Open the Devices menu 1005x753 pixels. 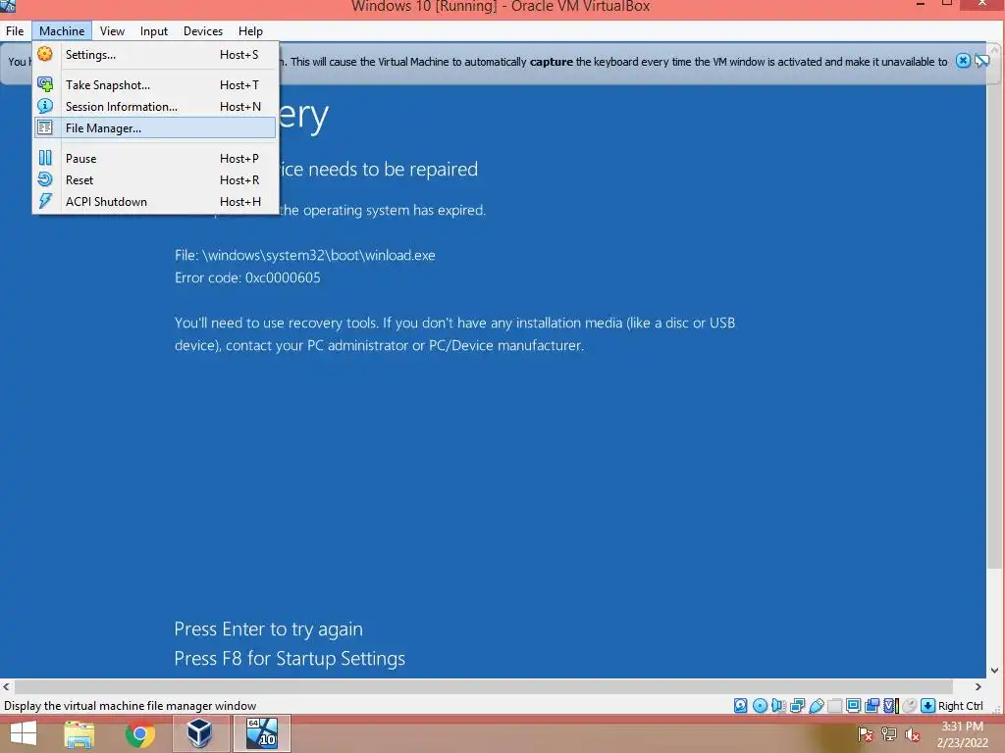point(203,30)
